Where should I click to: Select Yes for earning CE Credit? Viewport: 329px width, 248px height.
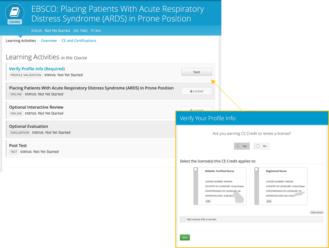(x=242, y=146)
